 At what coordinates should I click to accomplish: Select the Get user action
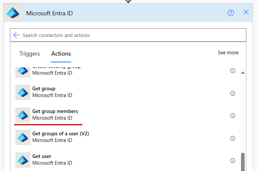[x=126, y=160]
